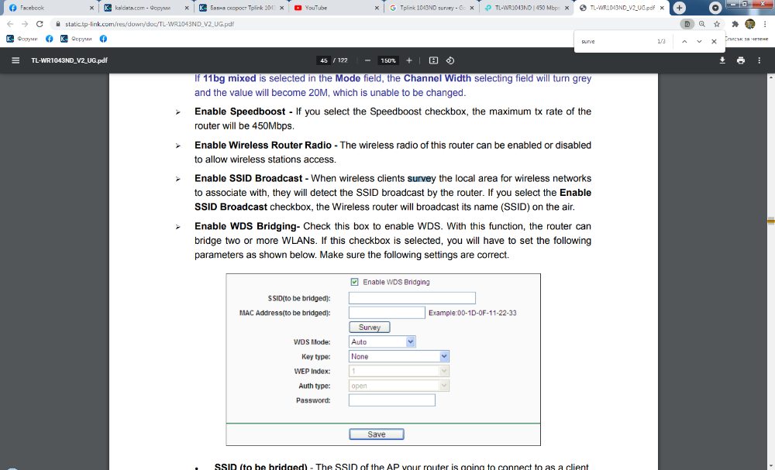The height and width of the screenshot is (470, 775).
Task: Expand the Auth type dropdown
Action: pos(399,386)
